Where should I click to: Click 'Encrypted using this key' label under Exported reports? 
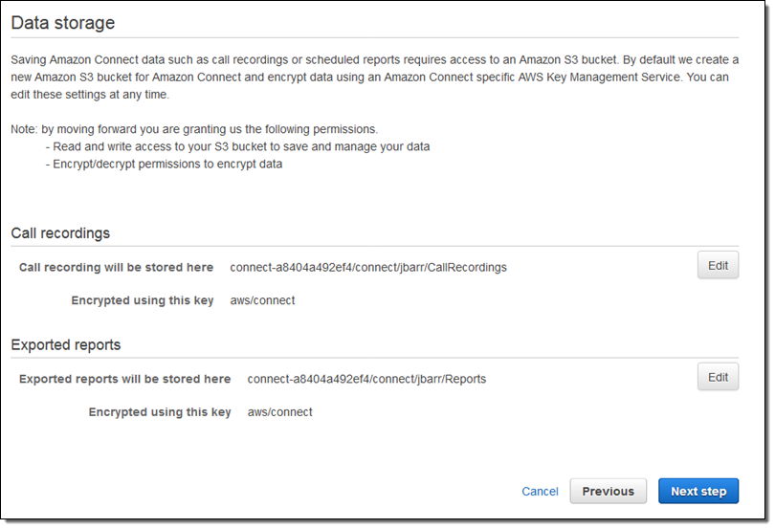pos(160,412)
